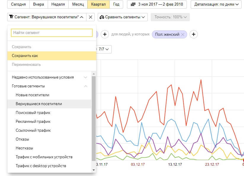Viewport: 244px width, 176px height.
Task: Select 'Новые посетители' segment
Action: pos(33,95)
